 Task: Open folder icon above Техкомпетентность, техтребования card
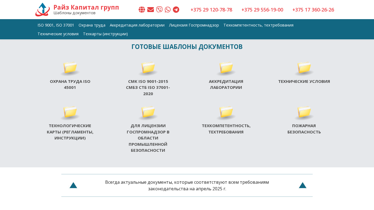226,113
